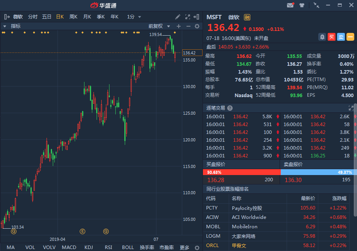The width and height of the screenshot is (357, 251).
Task: Click the 卖盘报价 ask quotes header
Action: click(293, 164)
